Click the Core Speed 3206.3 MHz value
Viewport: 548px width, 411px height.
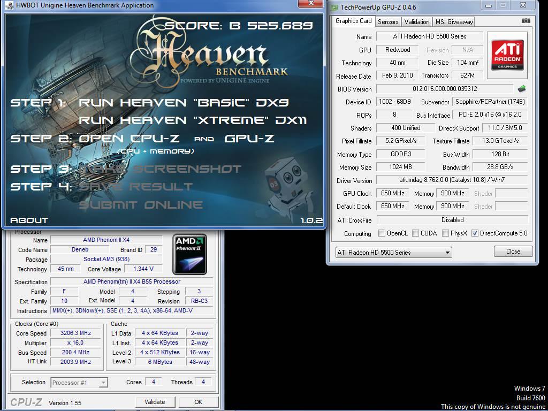tap(75, 333)
